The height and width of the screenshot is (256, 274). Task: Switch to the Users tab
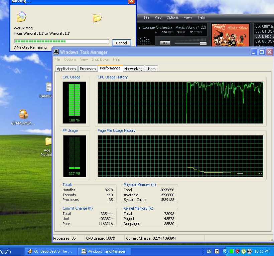point(151,69)
